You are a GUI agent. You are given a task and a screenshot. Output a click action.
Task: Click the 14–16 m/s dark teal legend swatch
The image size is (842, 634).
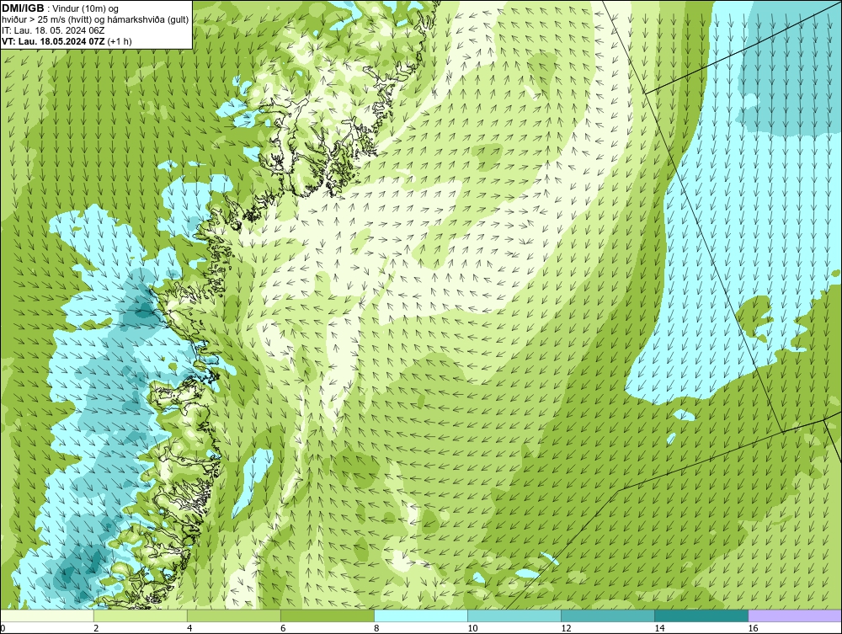click(x=701, y=615)
